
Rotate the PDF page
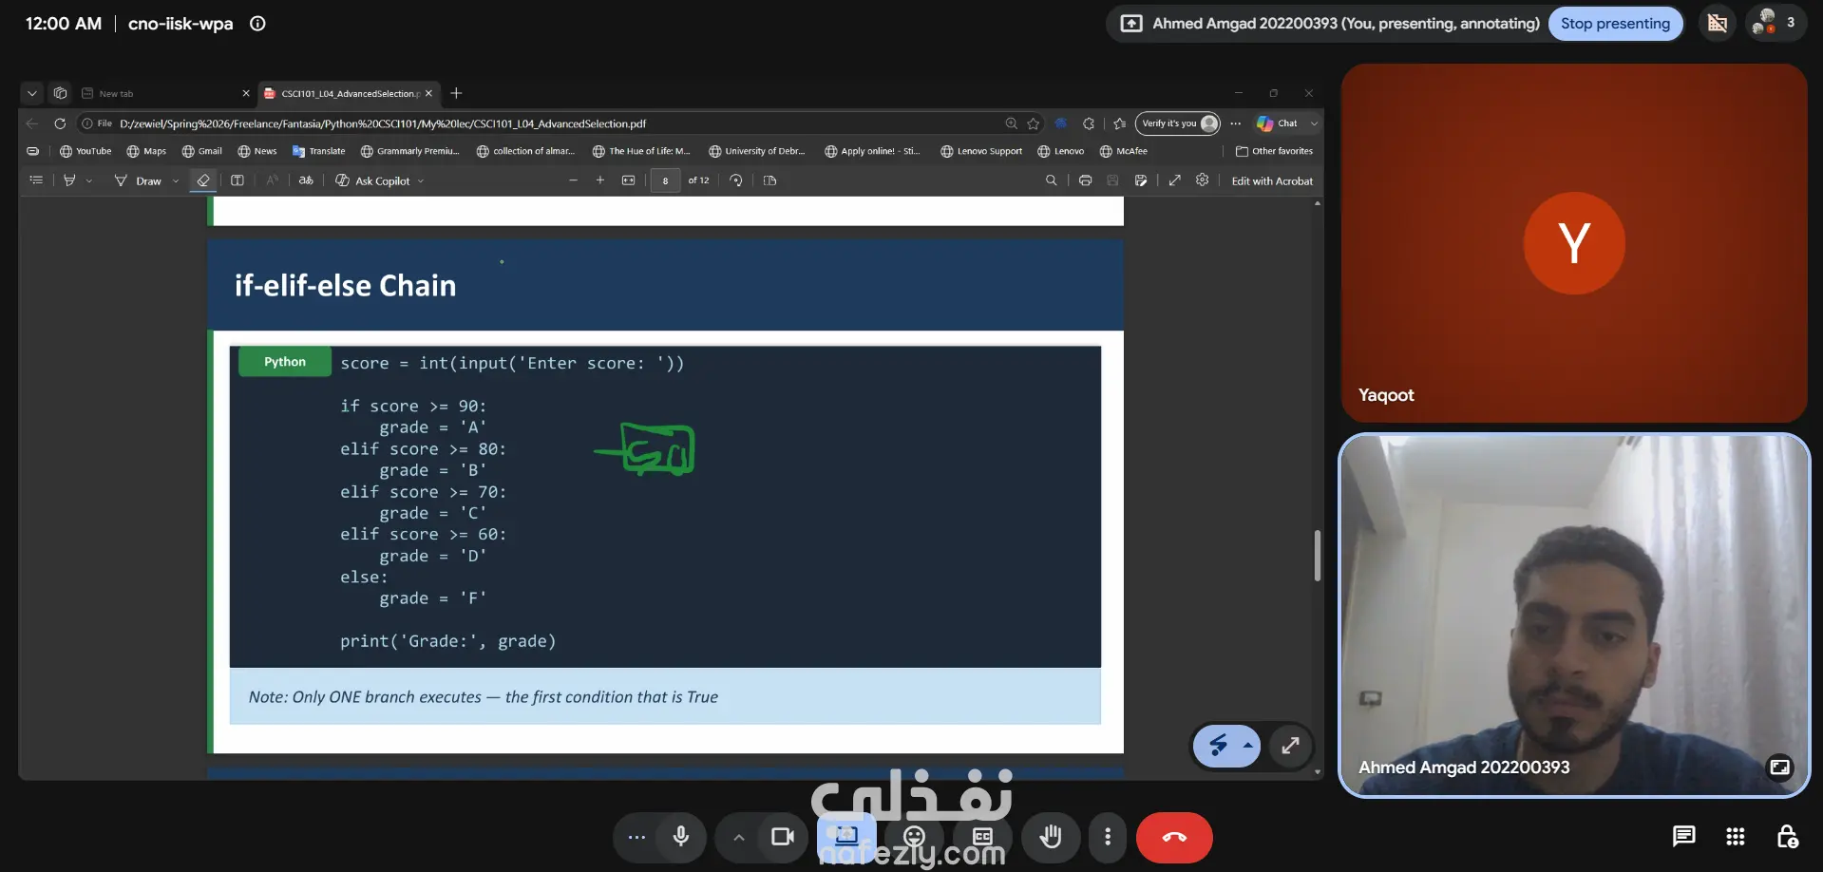click(736, 180)
